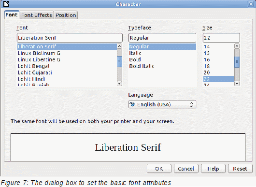Pick size 15 from the size list

coord(219,53)
